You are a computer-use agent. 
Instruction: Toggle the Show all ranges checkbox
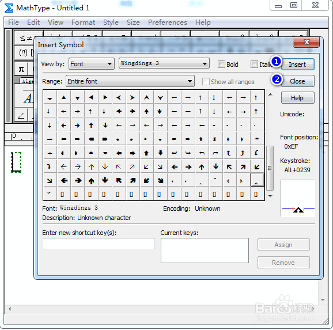(x=206, y=82)
